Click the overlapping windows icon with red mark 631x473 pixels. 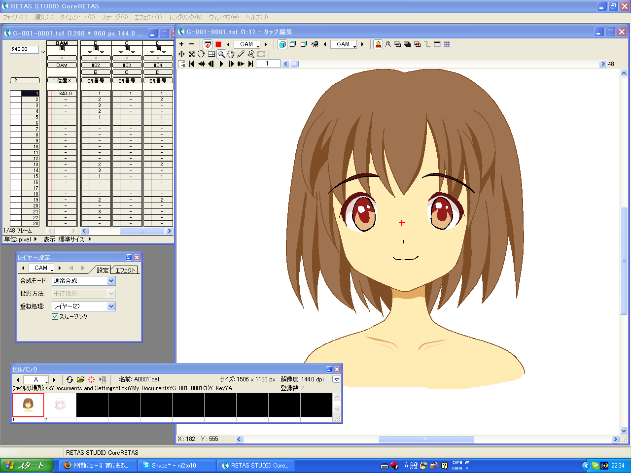(418, 44)
